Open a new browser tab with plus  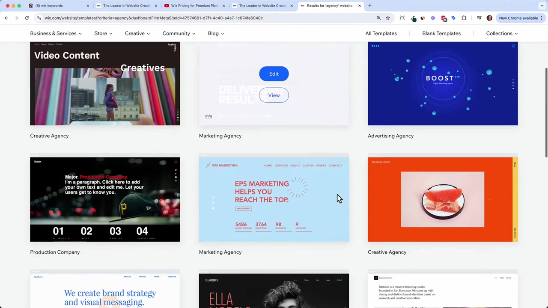[x=370, y=6]
